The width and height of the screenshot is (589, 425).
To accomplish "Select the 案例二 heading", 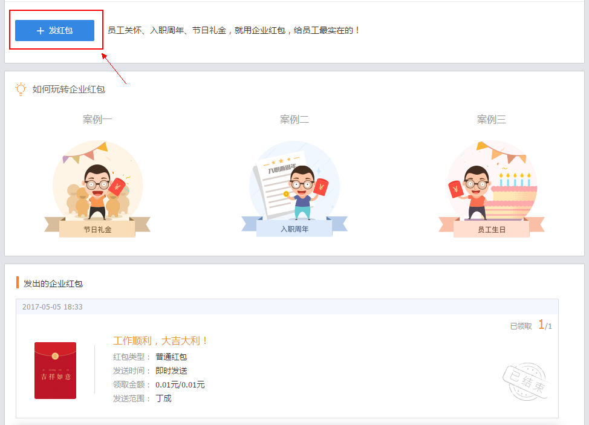I will (x=294, y=120).
